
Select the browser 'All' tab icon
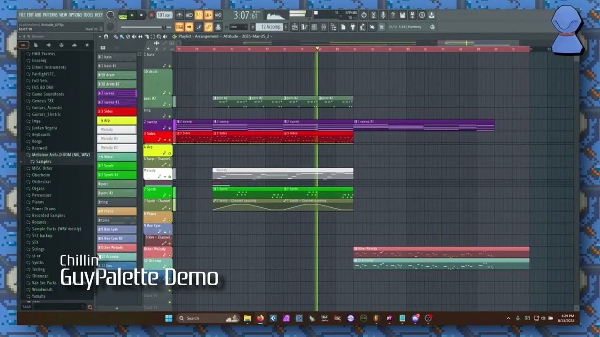pos(23,45)
